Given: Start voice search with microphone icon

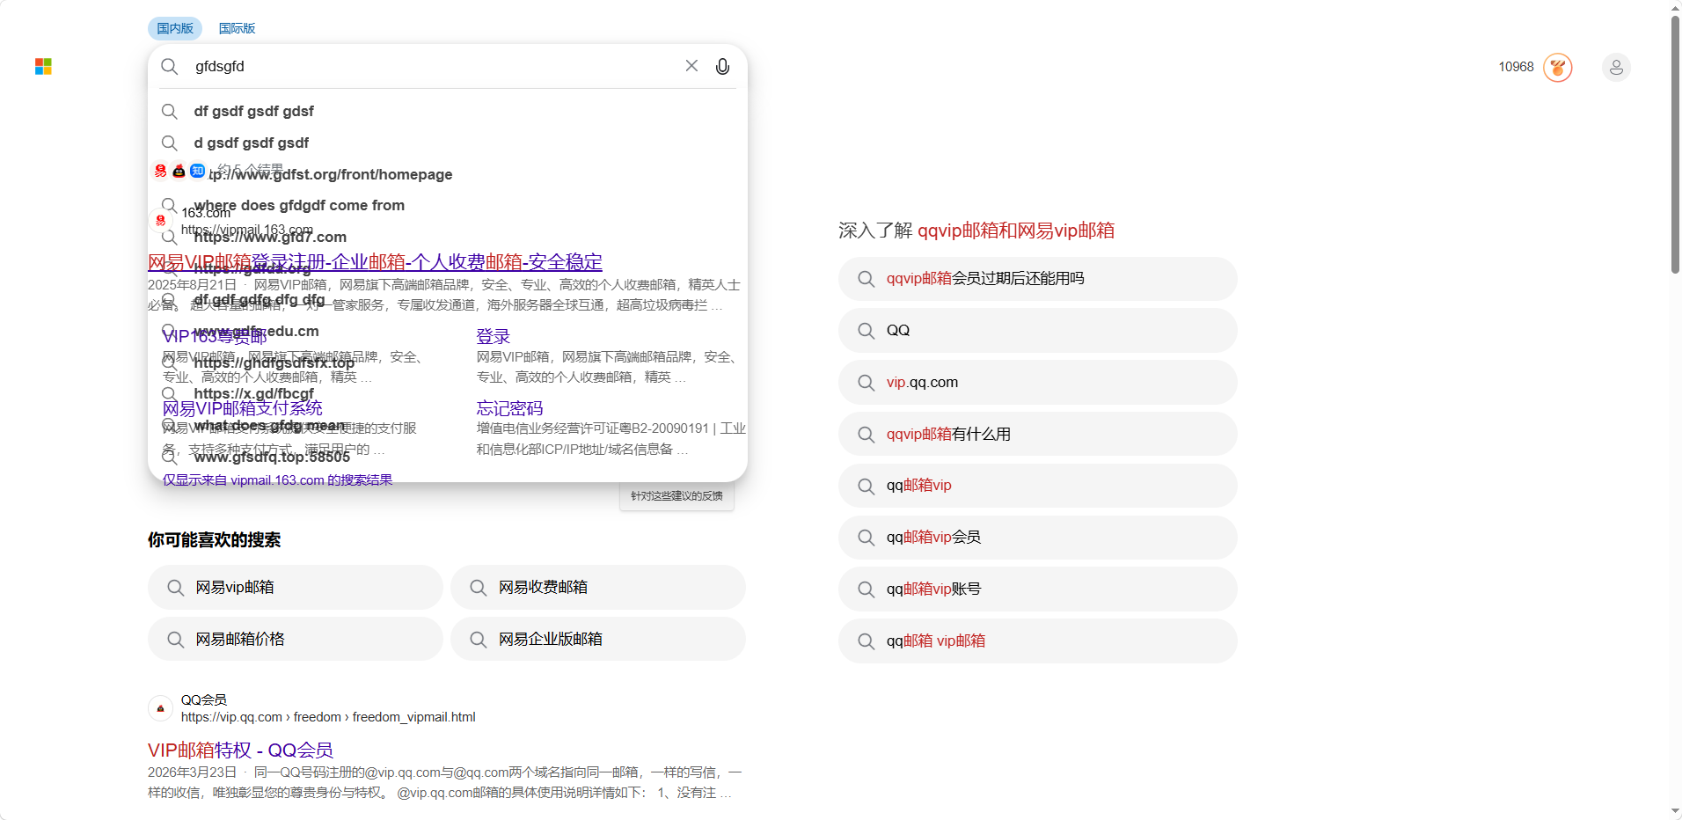Looking at the screenshot, I should [722, 67].
